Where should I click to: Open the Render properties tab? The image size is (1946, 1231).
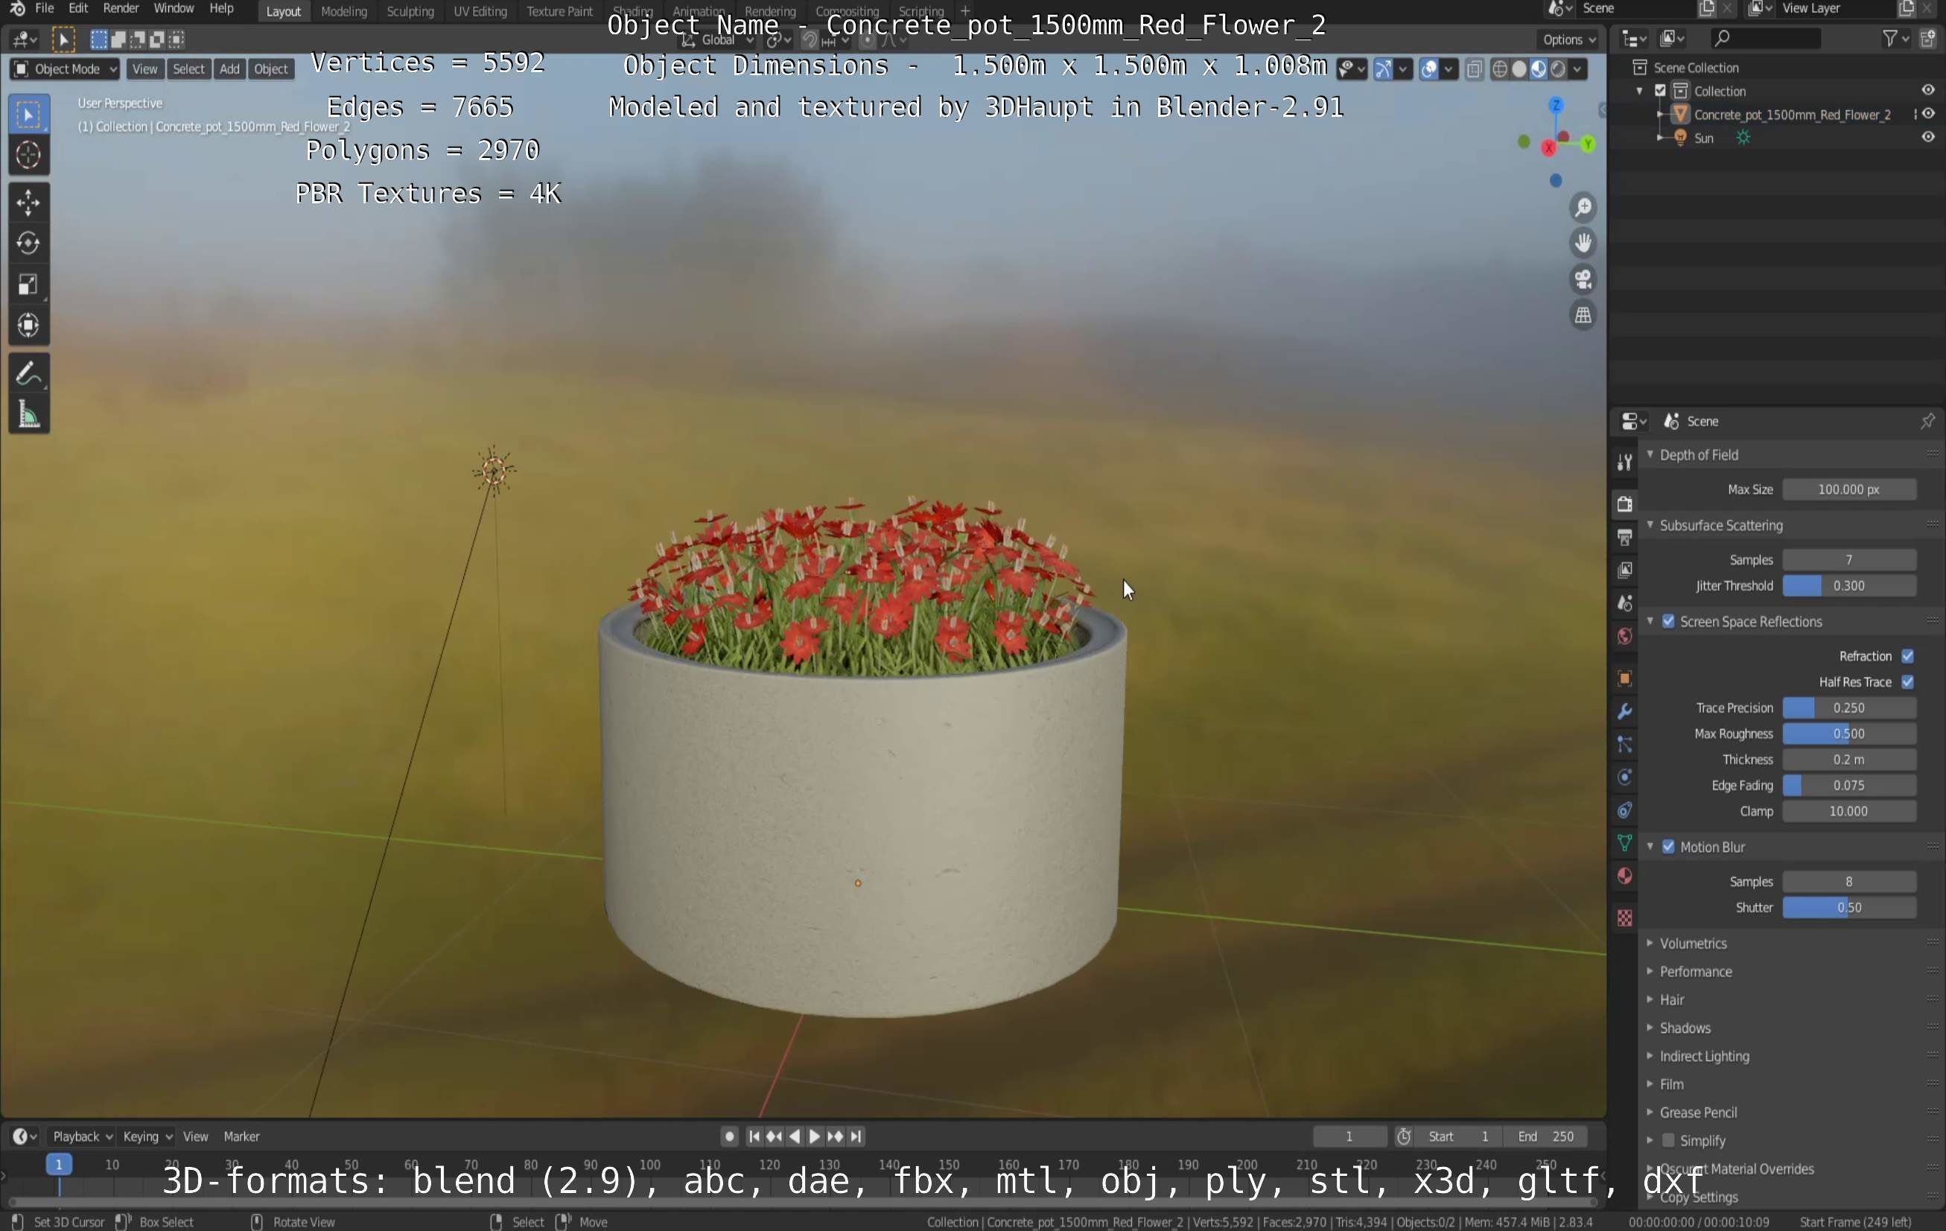(1624, 503)
